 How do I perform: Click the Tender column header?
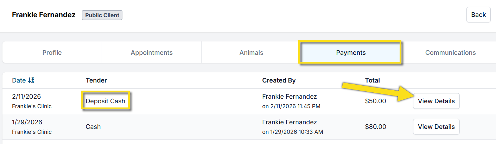point(96,80)
